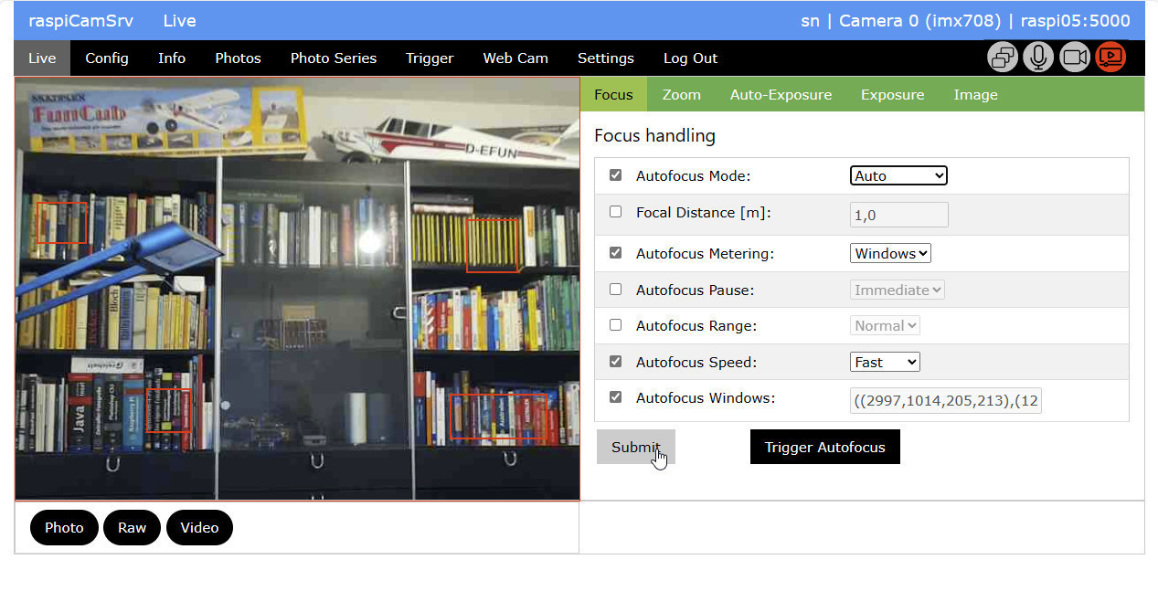The width and height of the screenshot is (1158, 602).
Task: Click the video camera status icon
Action: point(1075,58)
